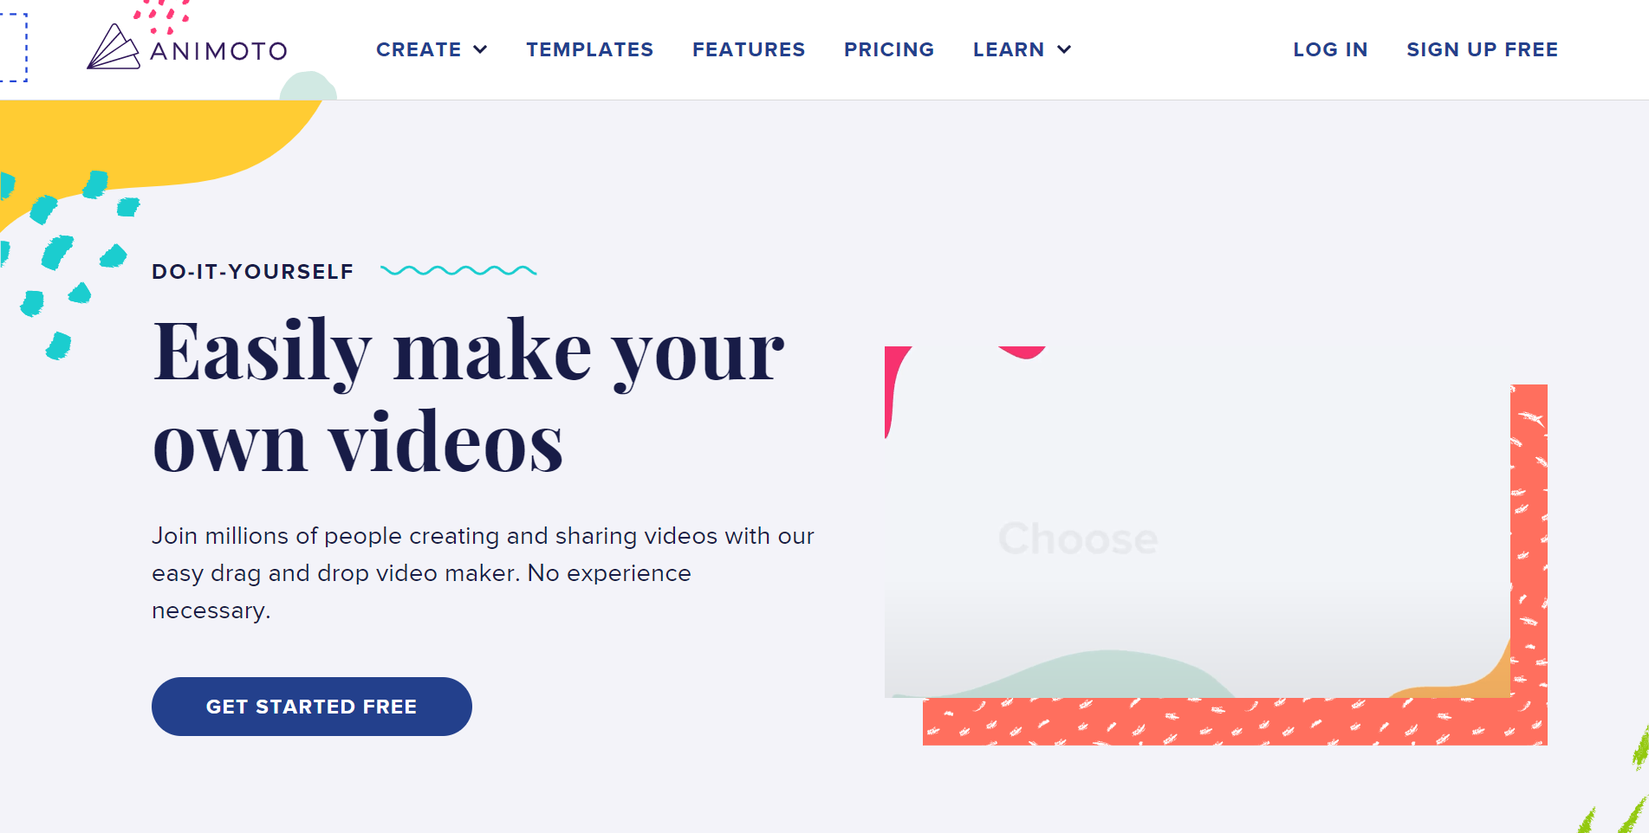The image size is (1649, 833).
Task: Click the GET STARTED FREE button
Action: (x=312, y=707)
